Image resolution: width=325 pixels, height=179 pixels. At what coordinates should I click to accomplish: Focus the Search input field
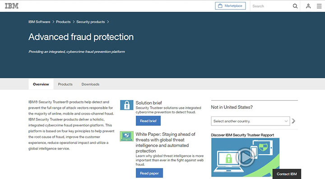click(271, 6)
